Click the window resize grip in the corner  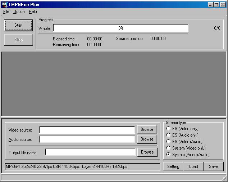click(224, 178)
